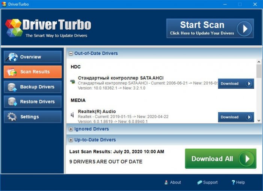
Task: Click the Settings gear icon
Action: pos(12,116)
